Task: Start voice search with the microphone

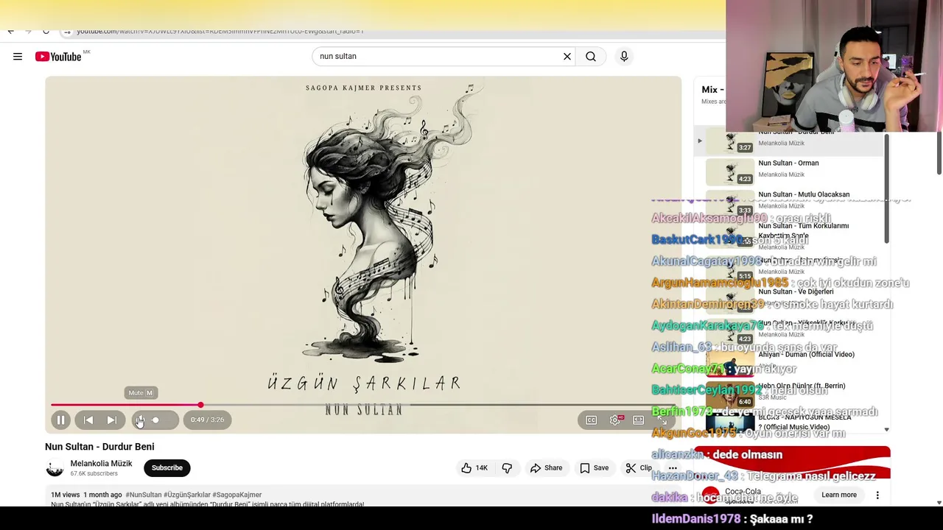Action: pyautogui.click(x=624, y=56)
